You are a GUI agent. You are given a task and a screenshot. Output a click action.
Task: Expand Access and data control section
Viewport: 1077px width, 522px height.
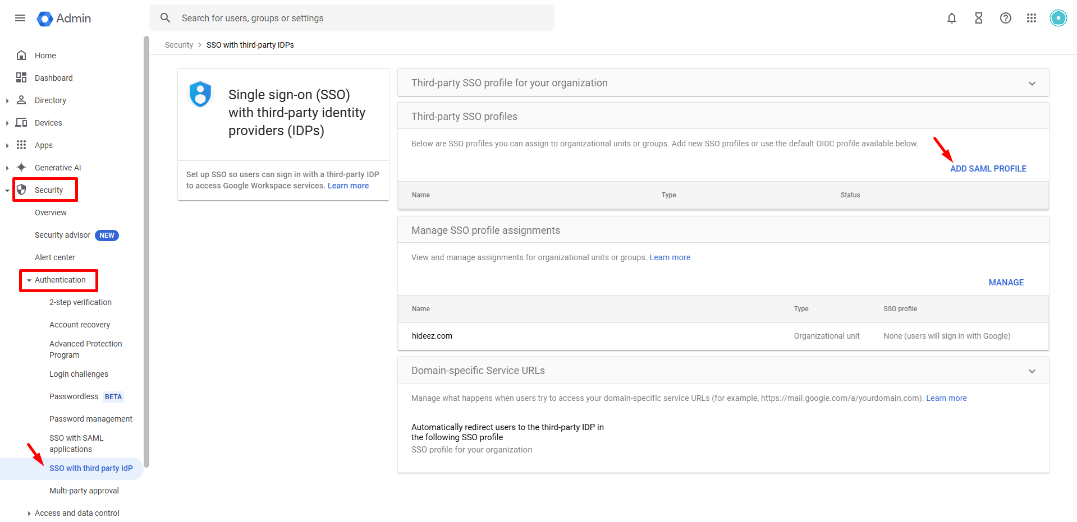coord(29,513)
